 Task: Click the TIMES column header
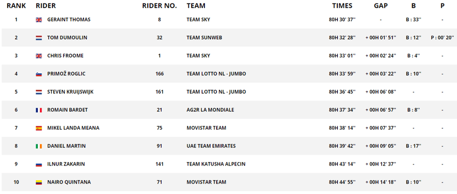(x=342, y=6)
